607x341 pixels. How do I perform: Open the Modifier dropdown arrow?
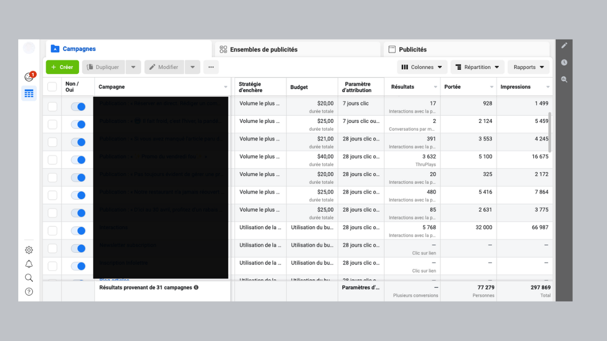192,67
